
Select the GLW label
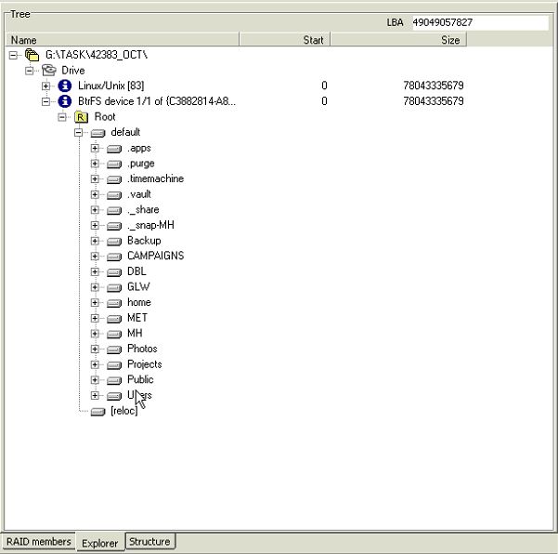(x=138, y=287)
